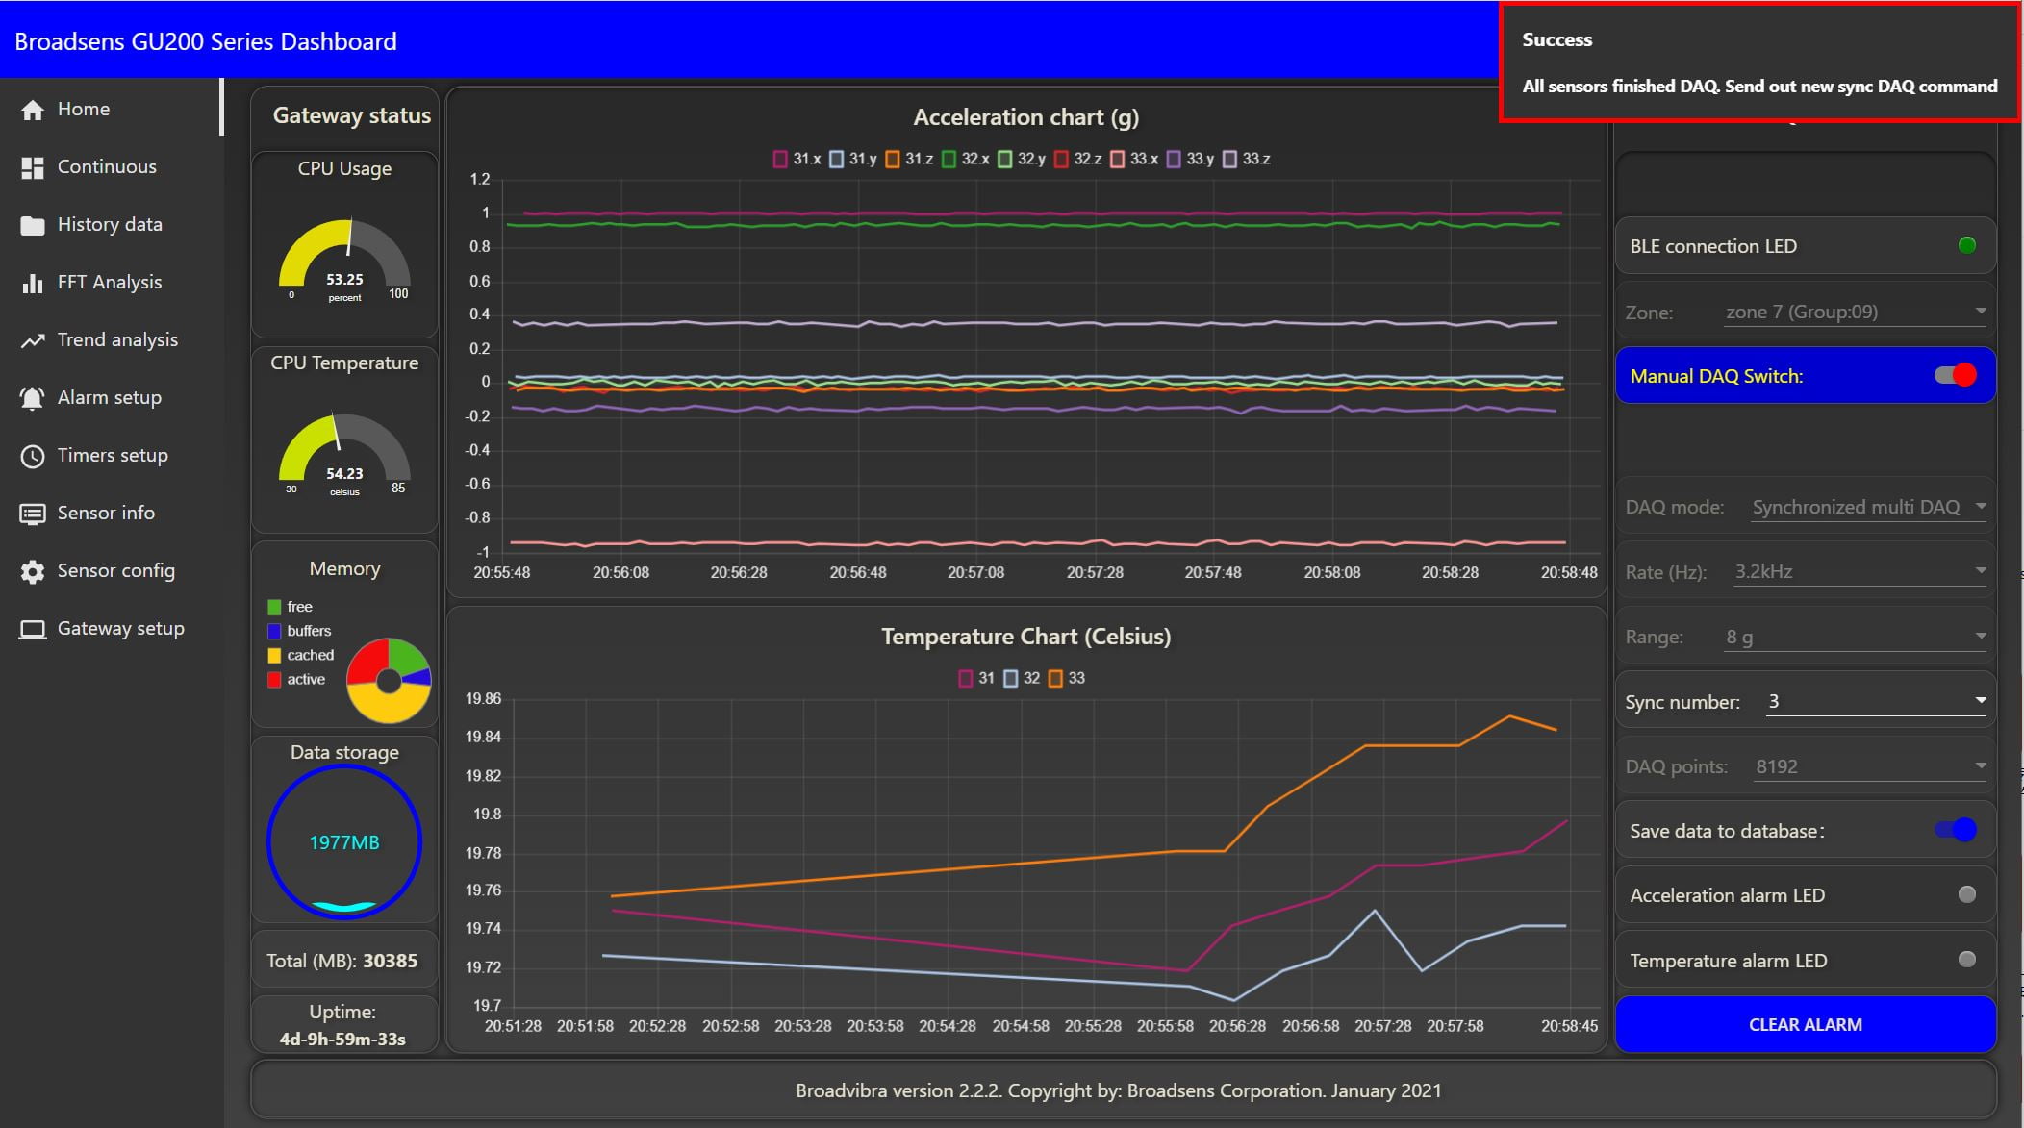Click the Broadvibra version 2.2.2 footer text

(1118, 1090)
